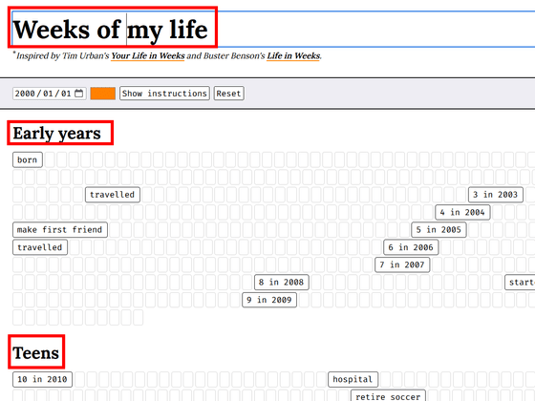Click the make first friend box
Image resolution: width=535 pixels, height=401 pixels.
tap(60, 230)
